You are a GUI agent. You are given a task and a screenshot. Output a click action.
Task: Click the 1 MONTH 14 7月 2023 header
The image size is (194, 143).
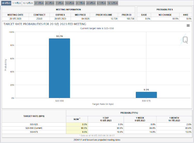[174, 119]
